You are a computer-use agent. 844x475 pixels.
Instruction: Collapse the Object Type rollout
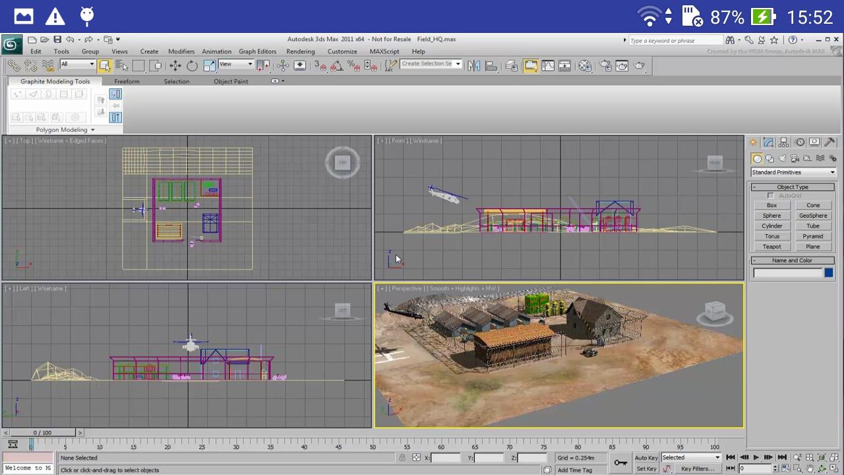pyautogui.click(x=792, y=187)
